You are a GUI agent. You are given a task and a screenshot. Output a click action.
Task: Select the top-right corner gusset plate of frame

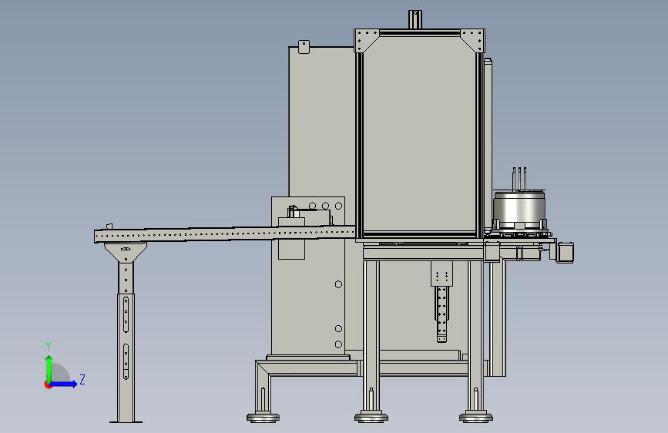tap(475, 39)
